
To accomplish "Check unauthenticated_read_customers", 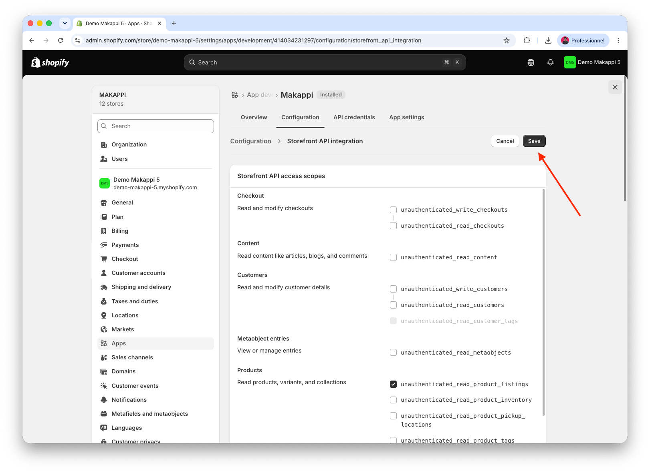I will pos(394,305).
